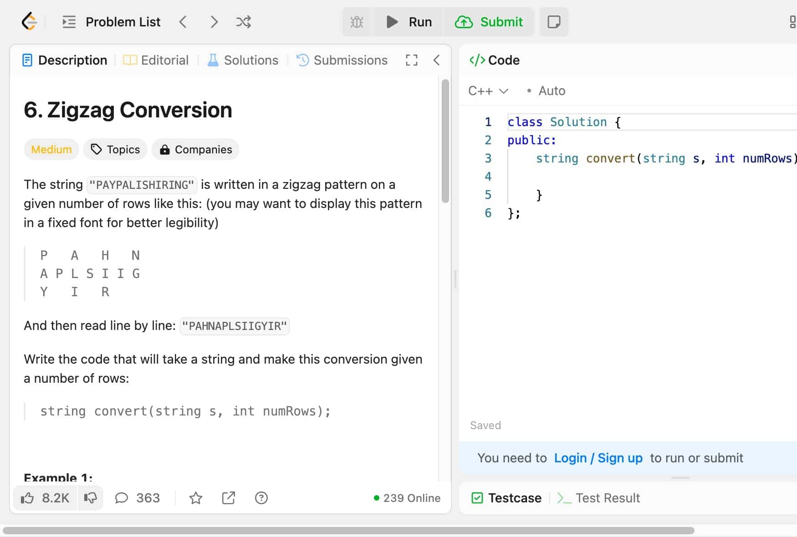Pick a random problem with shuffle icon
The height and width of the screenshot is (537, 797).
point(243,22)
